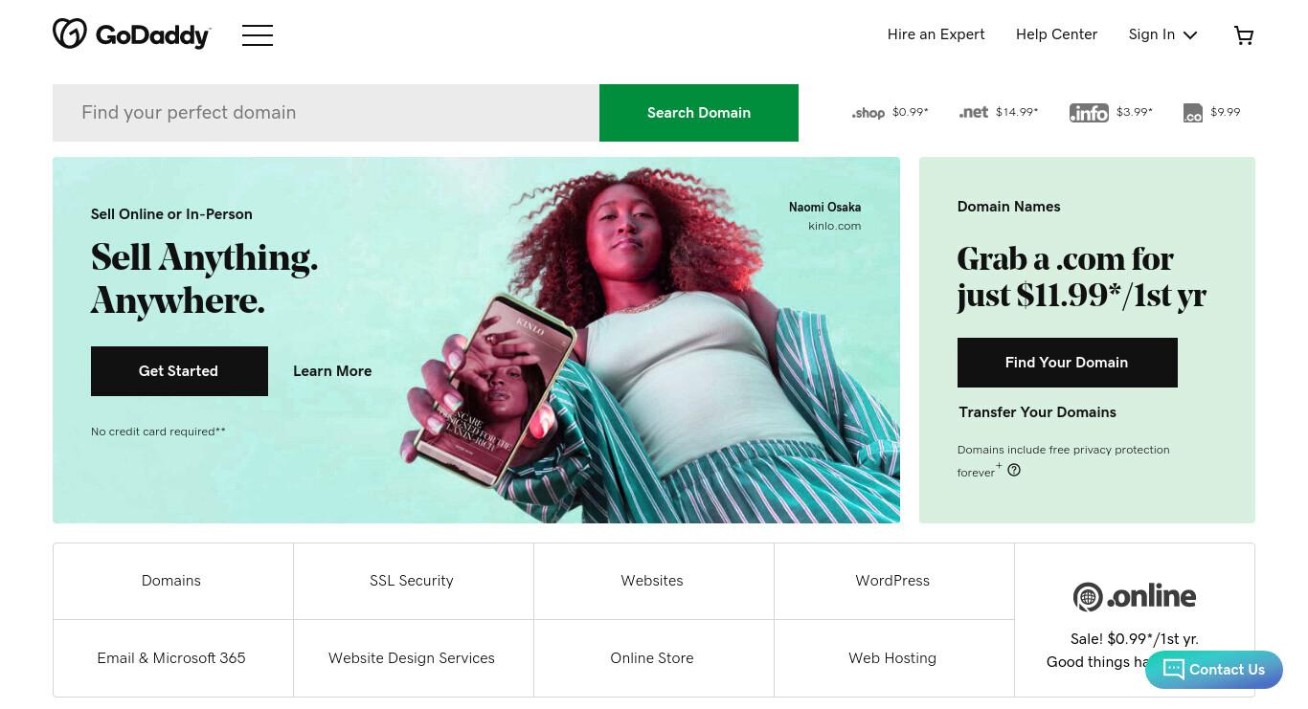Open the Contact Us chat button
The width and height of the screenshot is (1308, 709).
1214,670
